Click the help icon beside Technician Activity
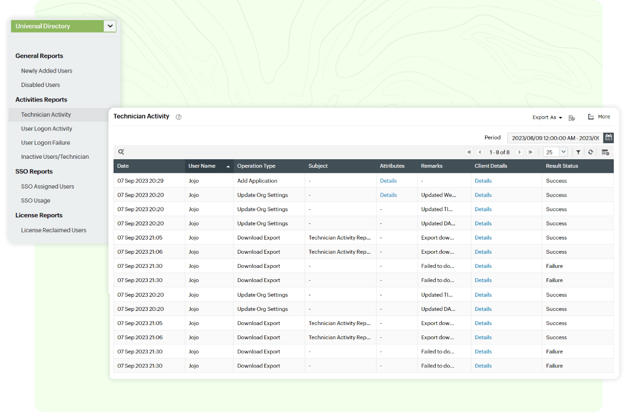The width and height of the screenshot is (628, 412). coord(178,117)
